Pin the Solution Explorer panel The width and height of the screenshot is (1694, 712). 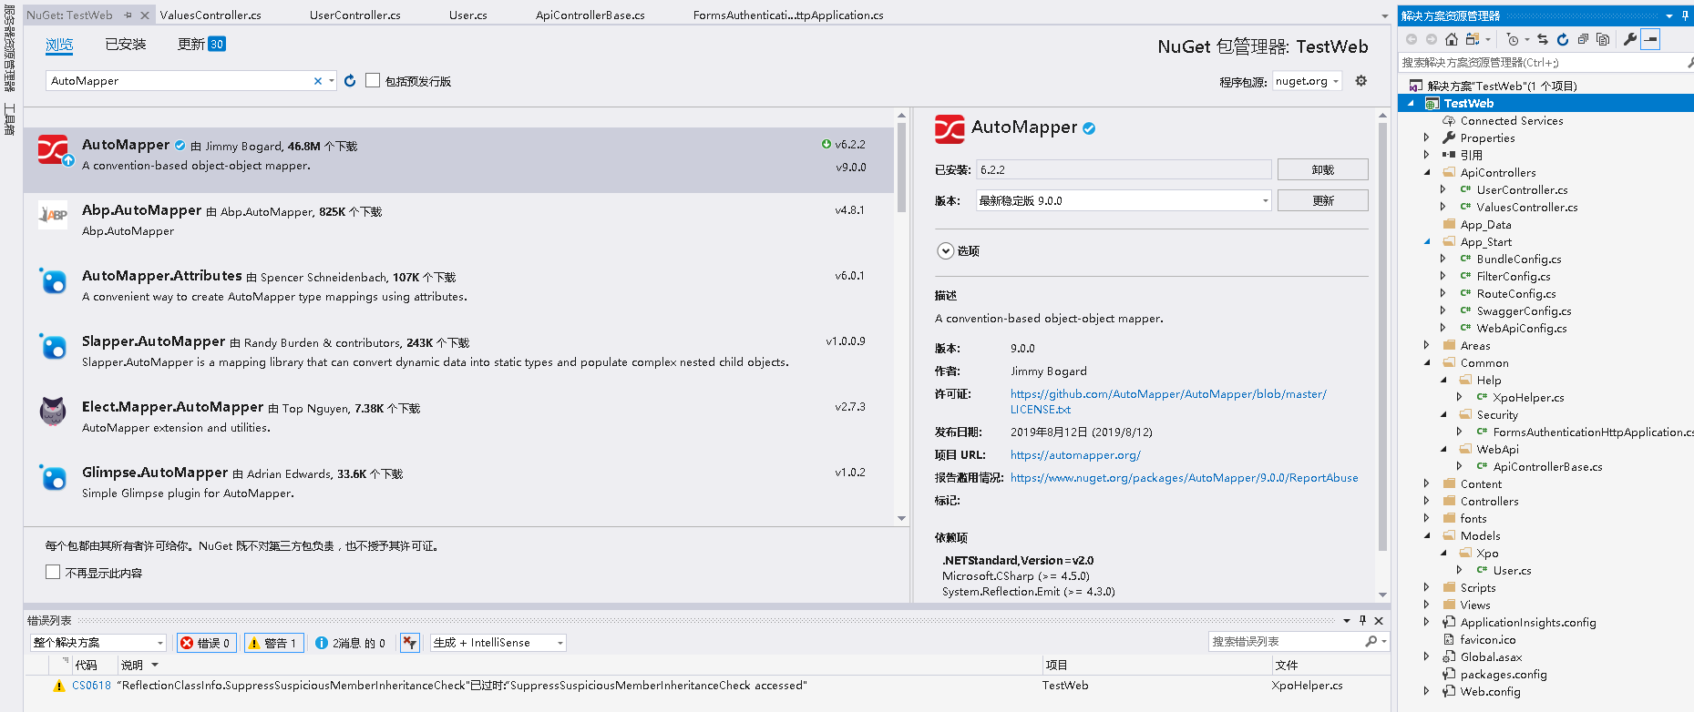tap(1685, 15)
